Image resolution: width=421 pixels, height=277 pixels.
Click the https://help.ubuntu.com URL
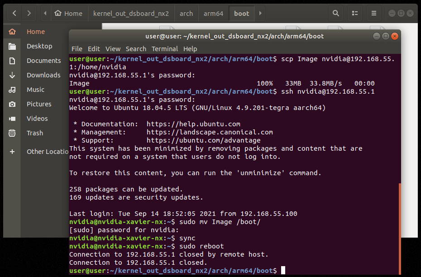pos(193,124)
